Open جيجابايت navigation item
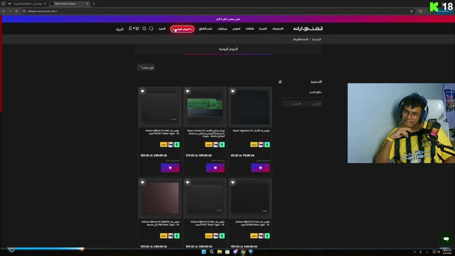This screenshot has width=455, height=256. coord(222,29)
